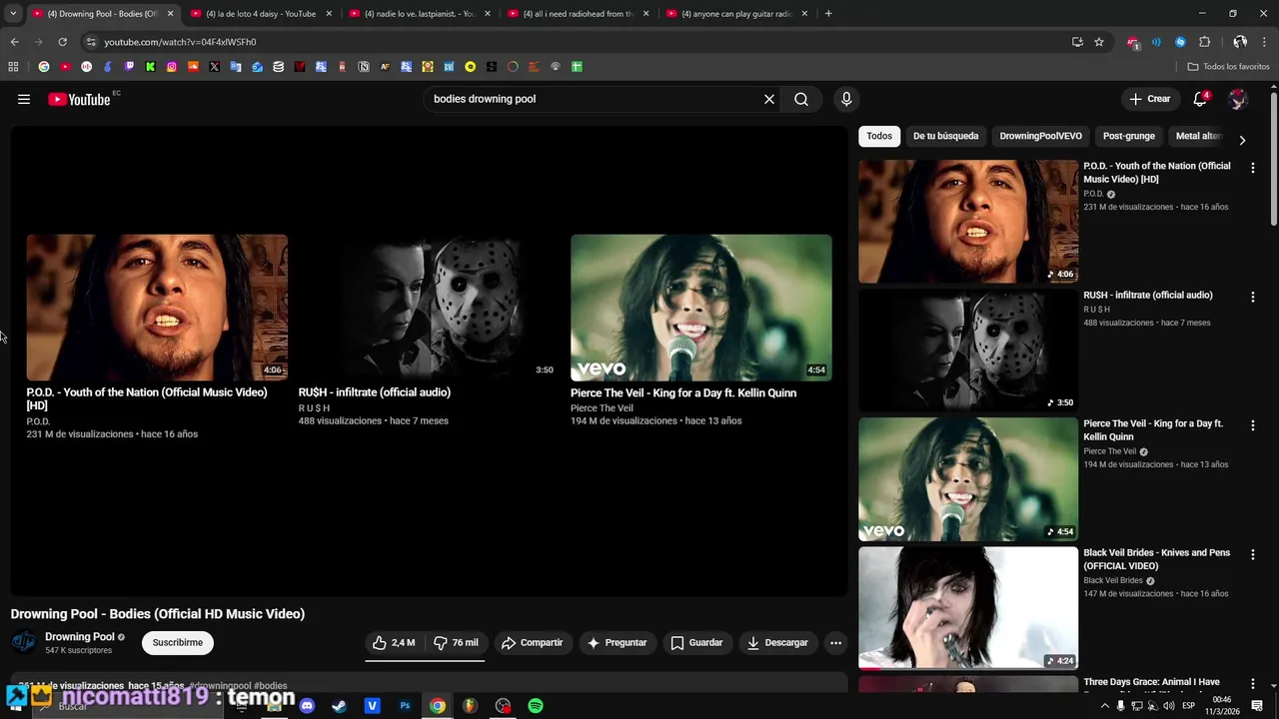The image size is (1279, 719).
Task: Click the Suscribirme button
Action: click(178, 643)
